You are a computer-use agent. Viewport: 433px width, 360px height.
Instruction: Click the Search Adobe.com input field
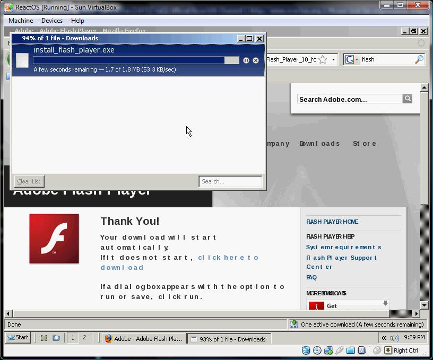(x=349, y=99)
